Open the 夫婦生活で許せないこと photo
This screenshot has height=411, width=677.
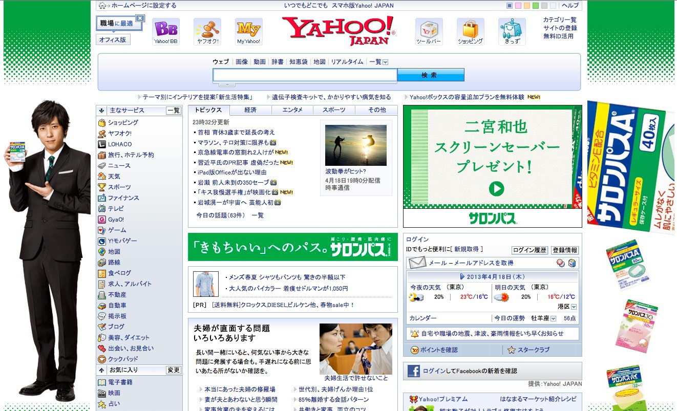pos(356,349)
